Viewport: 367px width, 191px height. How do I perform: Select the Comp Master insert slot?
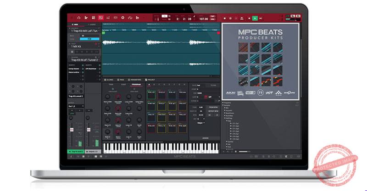point(74,69)
